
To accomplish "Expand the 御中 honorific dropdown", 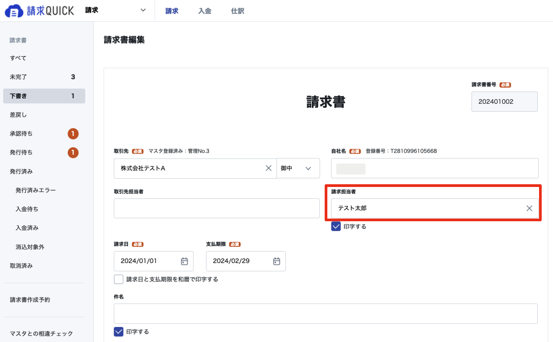I will point(298,168).
